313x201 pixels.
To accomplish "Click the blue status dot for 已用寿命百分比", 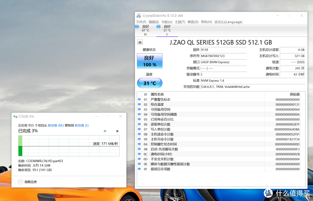I will click(139, 119).
